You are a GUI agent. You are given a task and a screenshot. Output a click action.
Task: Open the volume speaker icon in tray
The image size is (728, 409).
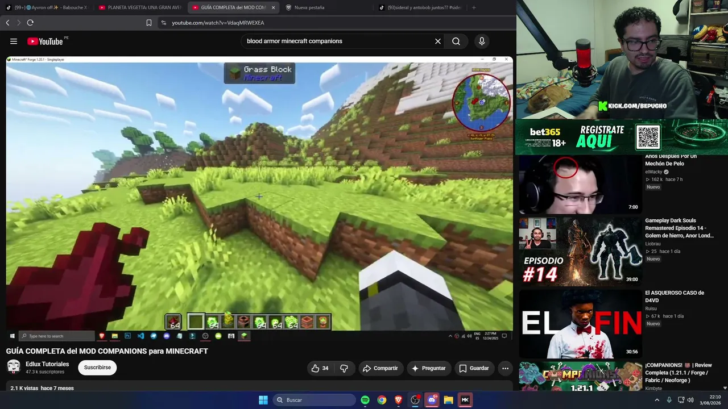(690, 400)
